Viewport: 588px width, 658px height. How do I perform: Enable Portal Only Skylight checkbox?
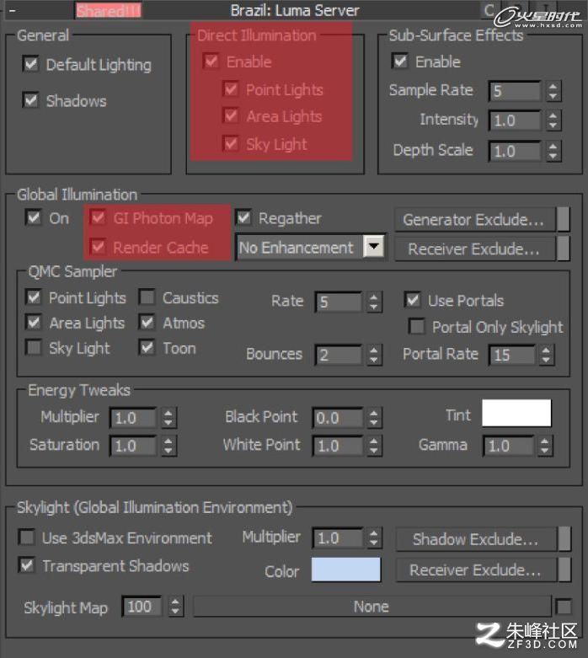pos(417,327)
